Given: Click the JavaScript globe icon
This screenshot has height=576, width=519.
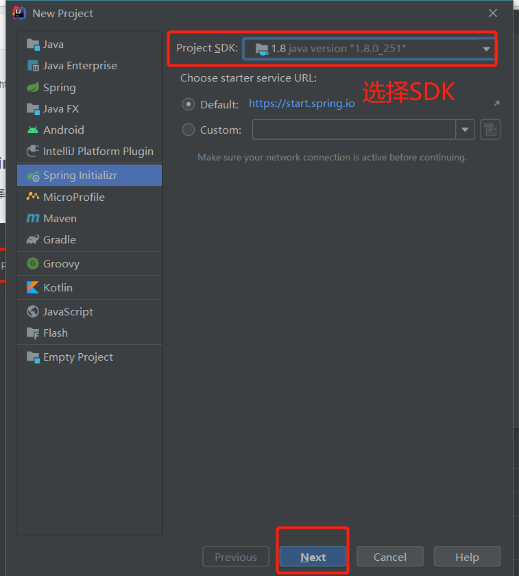Looking at the screenshot, I should (x=33, y=311).
